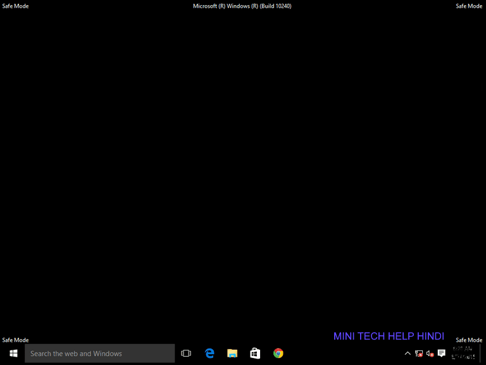Open Task View from the taskbar

pyautogui.click(x=186, y=353)
